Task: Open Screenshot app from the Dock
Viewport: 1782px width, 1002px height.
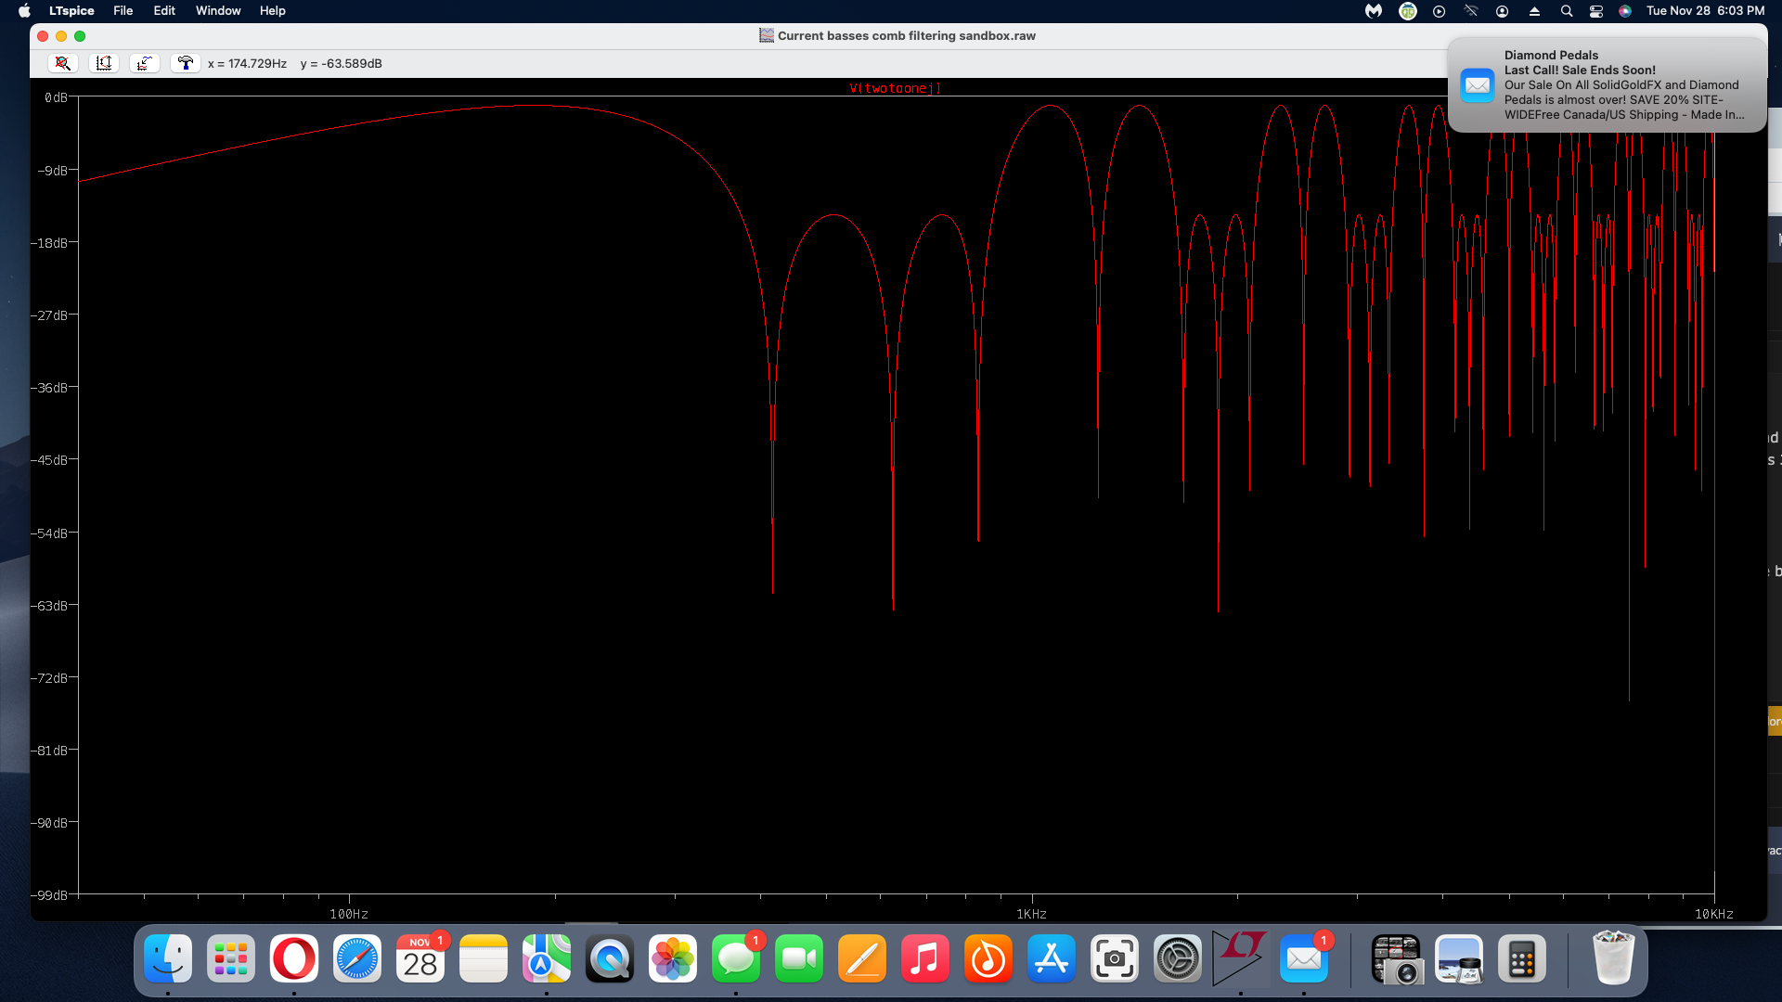Action: coord(1115,958)
